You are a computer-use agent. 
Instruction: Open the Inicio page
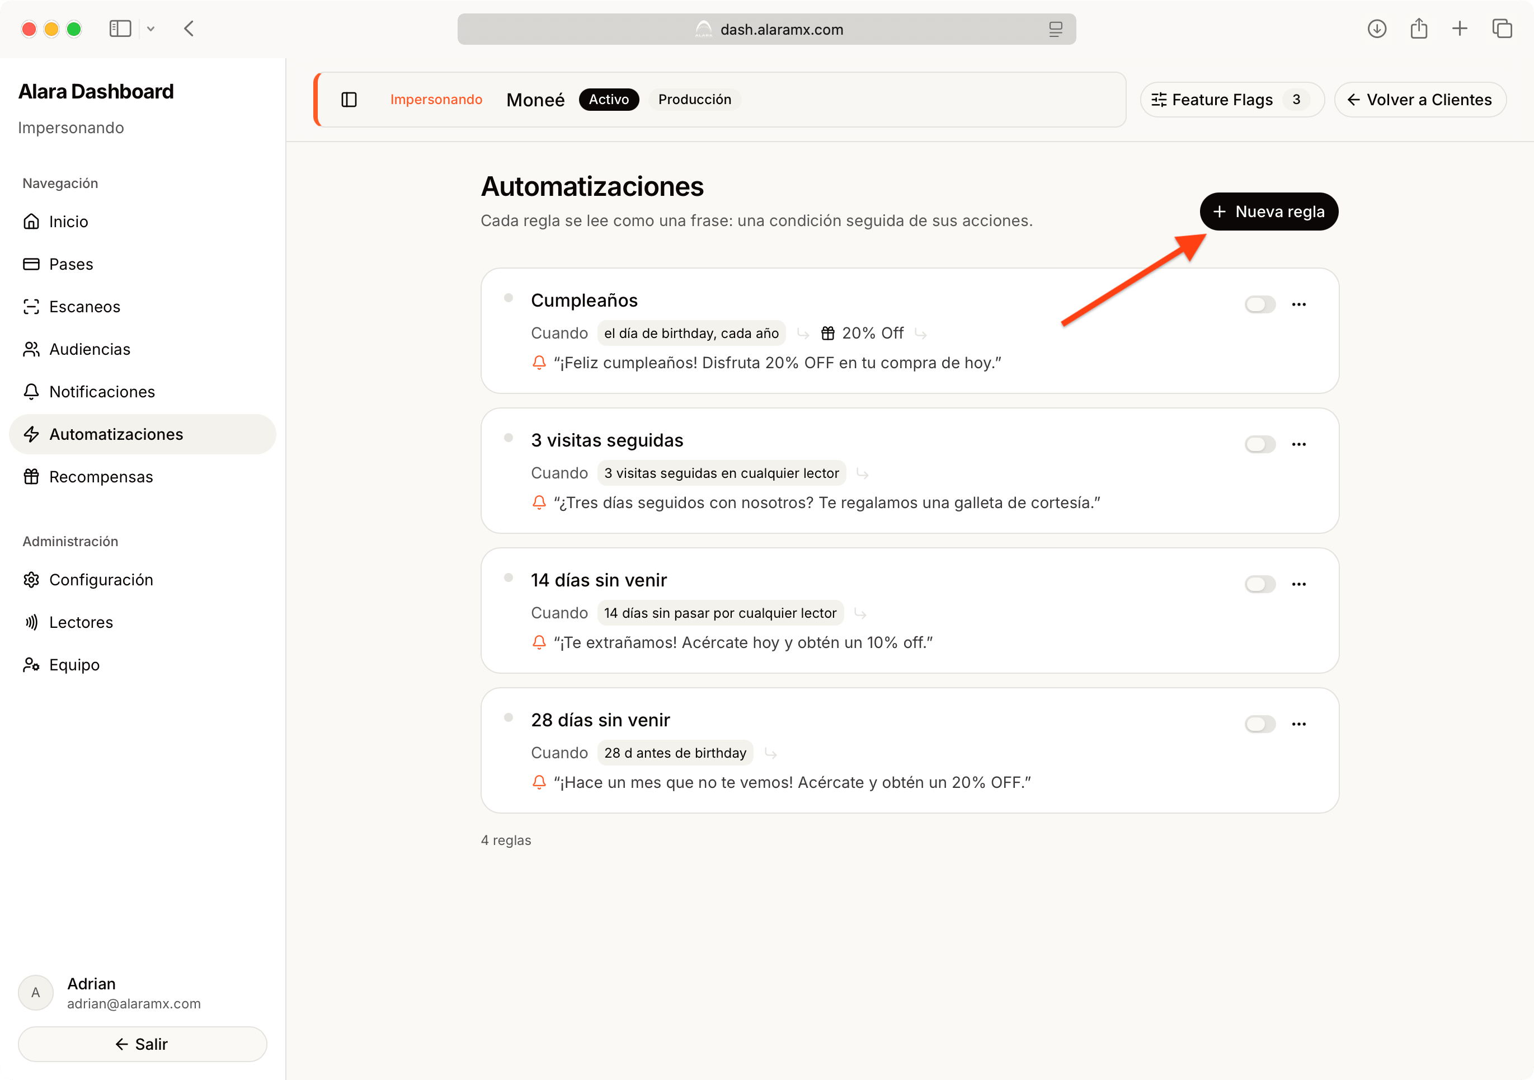(142, 221)
